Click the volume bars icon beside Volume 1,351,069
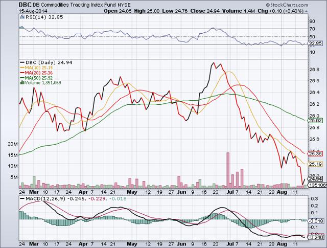The height and width of the screenshot is (248, 327). [22, 83]
